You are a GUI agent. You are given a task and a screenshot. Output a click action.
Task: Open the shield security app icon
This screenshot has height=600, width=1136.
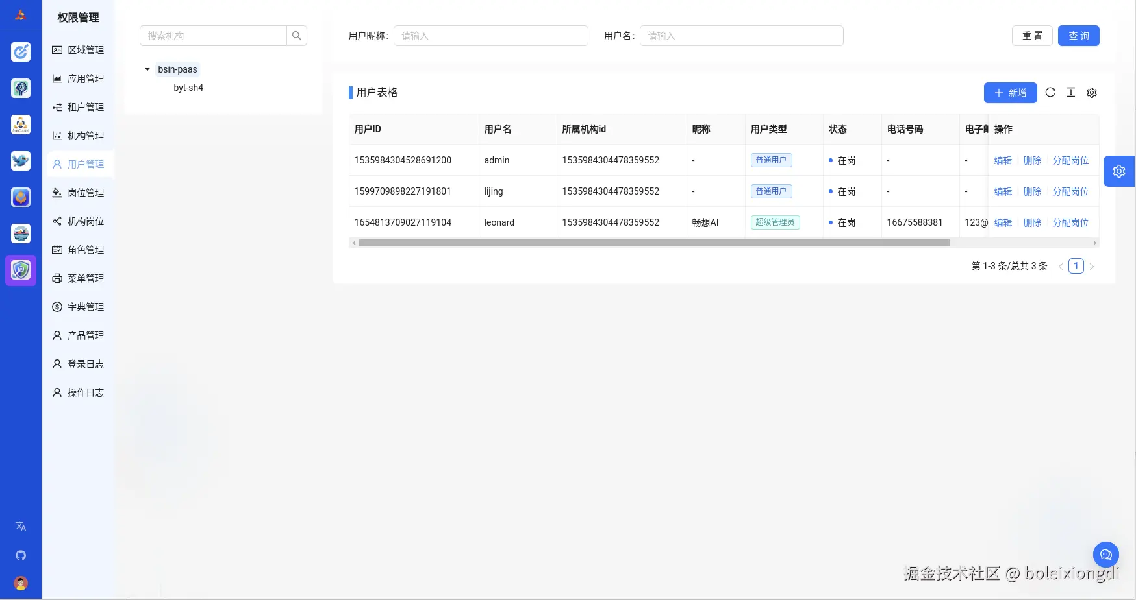[x=21, y=270]
